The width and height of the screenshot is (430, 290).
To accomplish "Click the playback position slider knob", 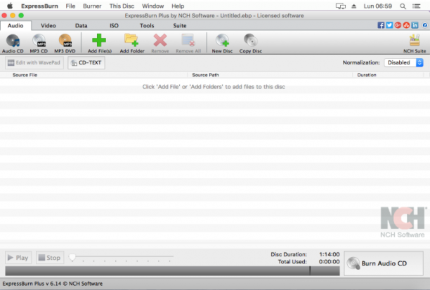I will pyautogui.click(x=72, y=257).
